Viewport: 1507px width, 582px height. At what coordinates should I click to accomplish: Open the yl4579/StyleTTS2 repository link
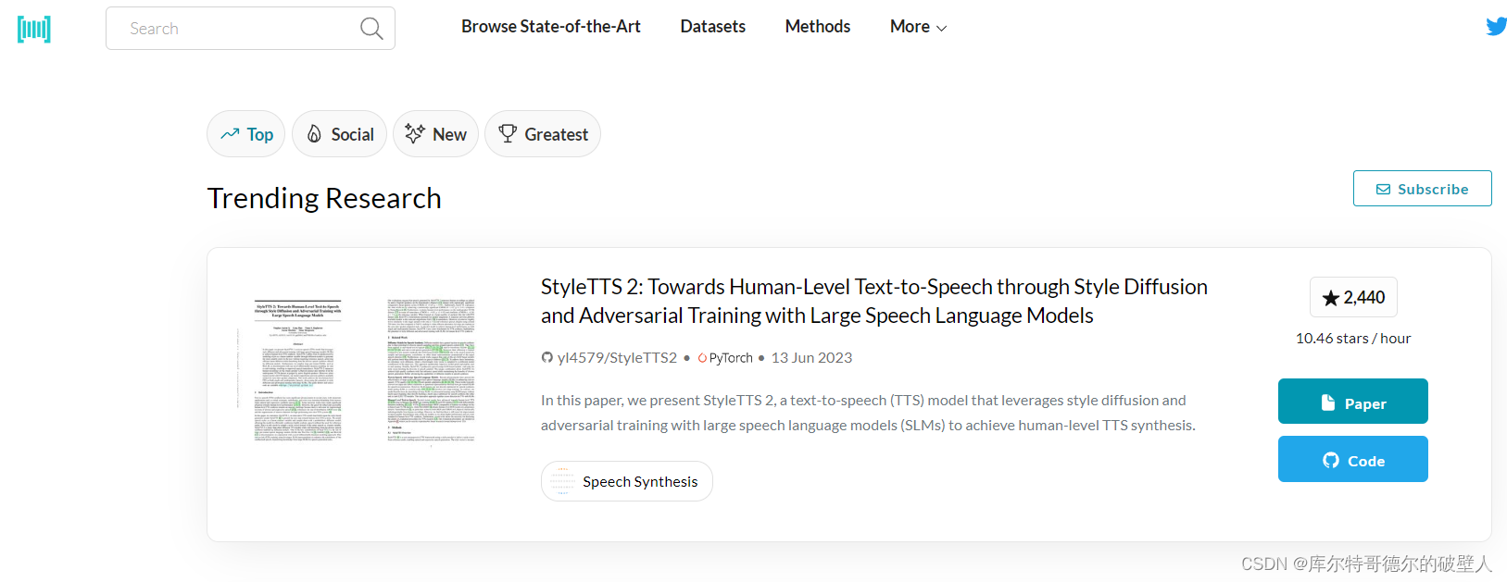point(609,358)
